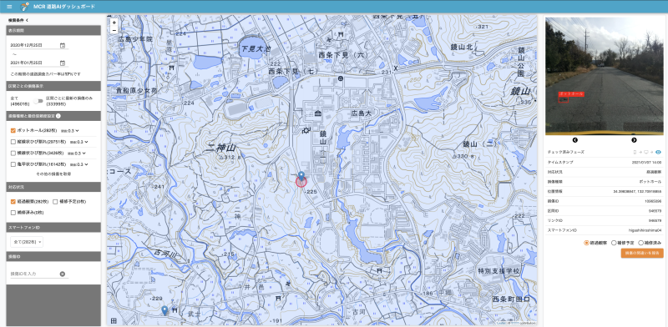Click the blue map pin near 武士

click(164, 310)
